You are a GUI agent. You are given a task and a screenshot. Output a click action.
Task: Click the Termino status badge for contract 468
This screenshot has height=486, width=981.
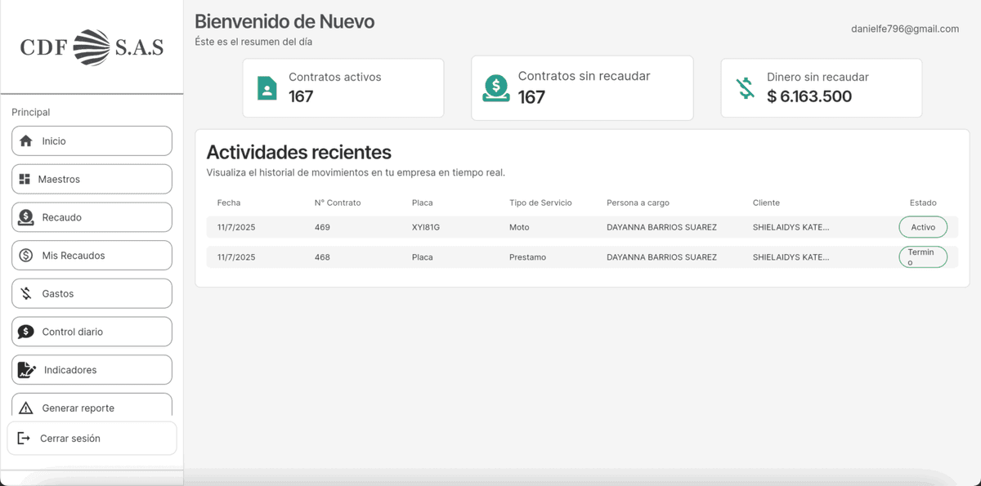923,257
